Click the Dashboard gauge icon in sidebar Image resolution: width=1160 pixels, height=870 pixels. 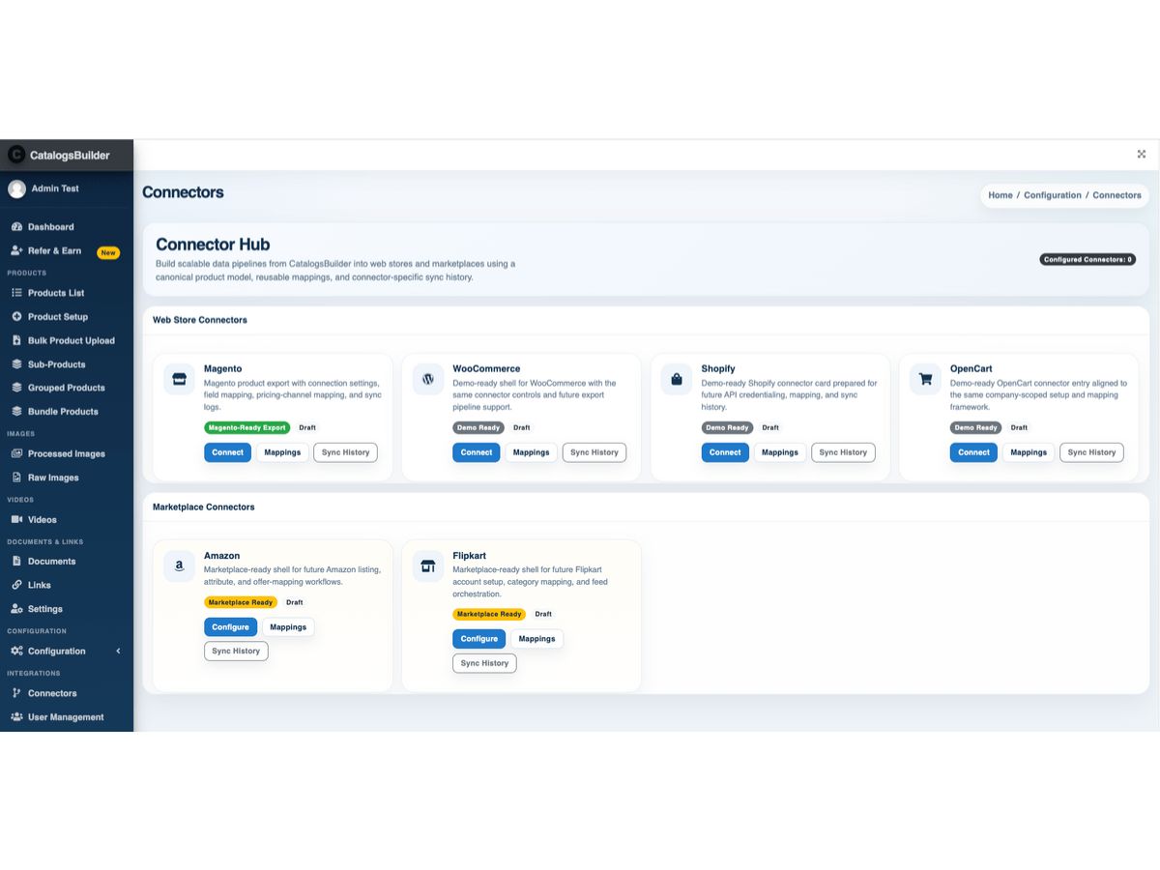(x=16, y=227)
